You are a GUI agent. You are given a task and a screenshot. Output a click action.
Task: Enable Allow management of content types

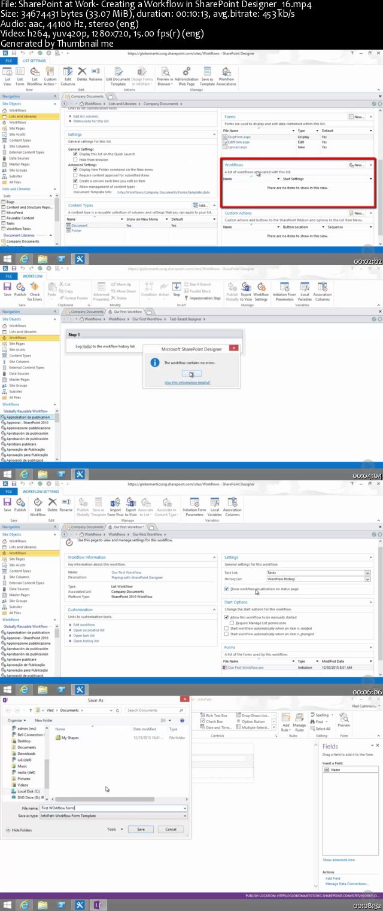point(75,186)
